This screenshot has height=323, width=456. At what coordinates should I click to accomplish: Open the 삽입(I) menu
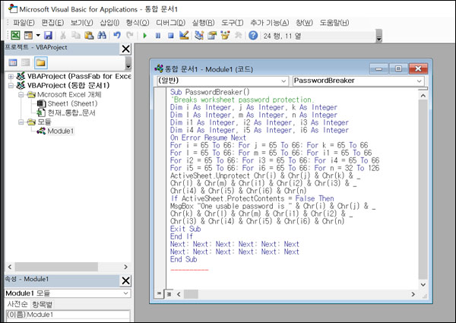[109, 21]
